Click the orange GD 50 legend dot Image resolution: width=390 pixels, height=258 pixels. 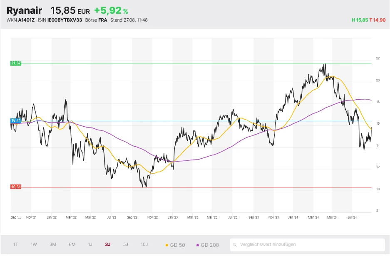[x=167, y=245]
